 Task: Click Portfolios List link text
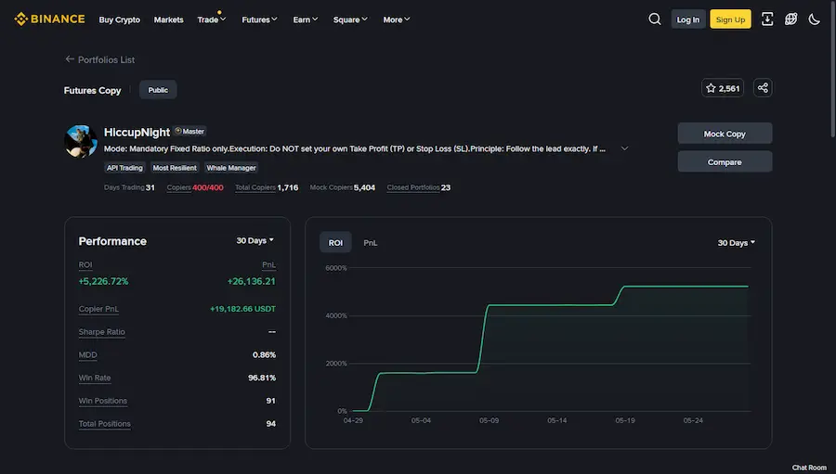[106, 59]
